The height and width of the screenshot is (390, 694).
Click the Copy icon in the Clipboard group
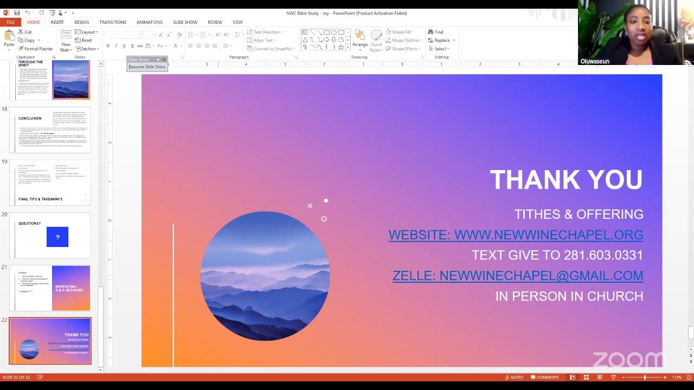tap(21, 40)
